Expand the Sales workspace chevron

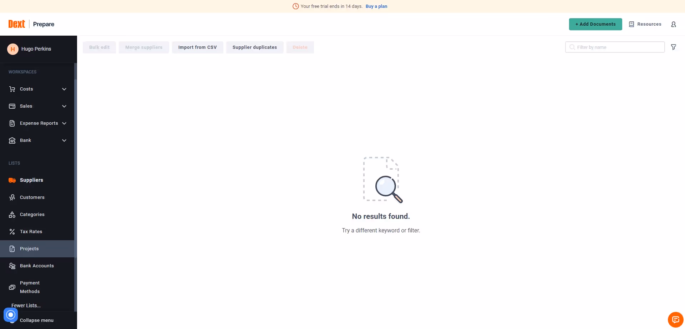[64, 106]
